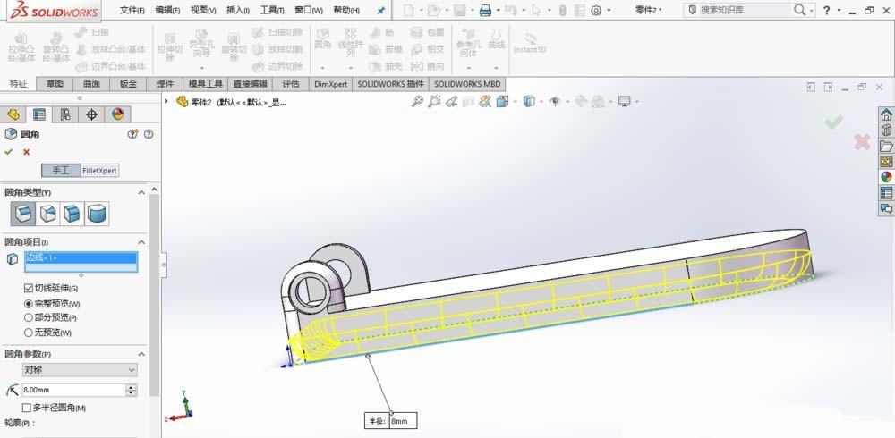Click the green checkmark in the graphics area corner

pos(834,122)
